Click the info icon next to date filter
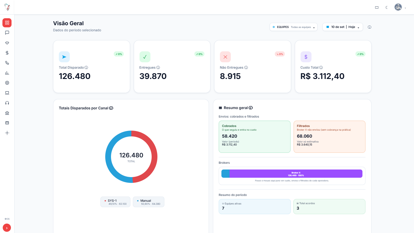The image size is (414, 233). (x=369, y=27)
